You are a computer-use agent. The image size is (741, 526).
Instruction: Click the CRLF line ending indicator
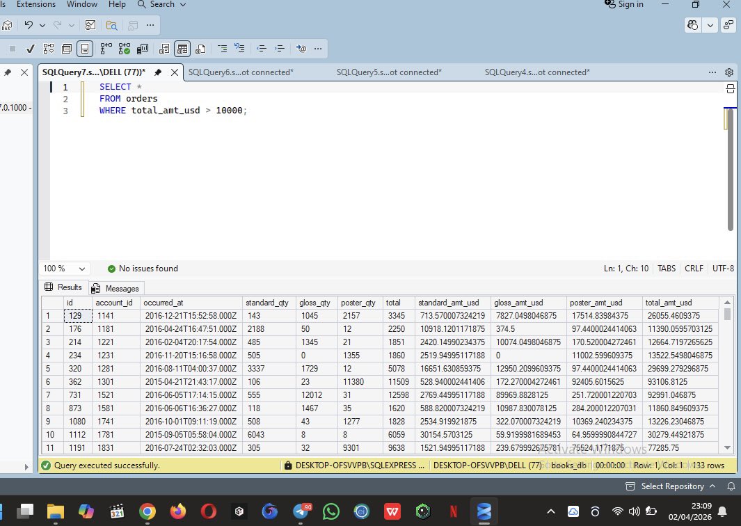click(694, 269)
